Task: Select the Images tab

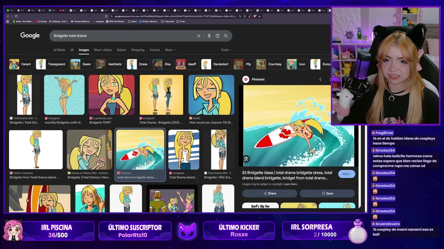Action: click(84, 50)
